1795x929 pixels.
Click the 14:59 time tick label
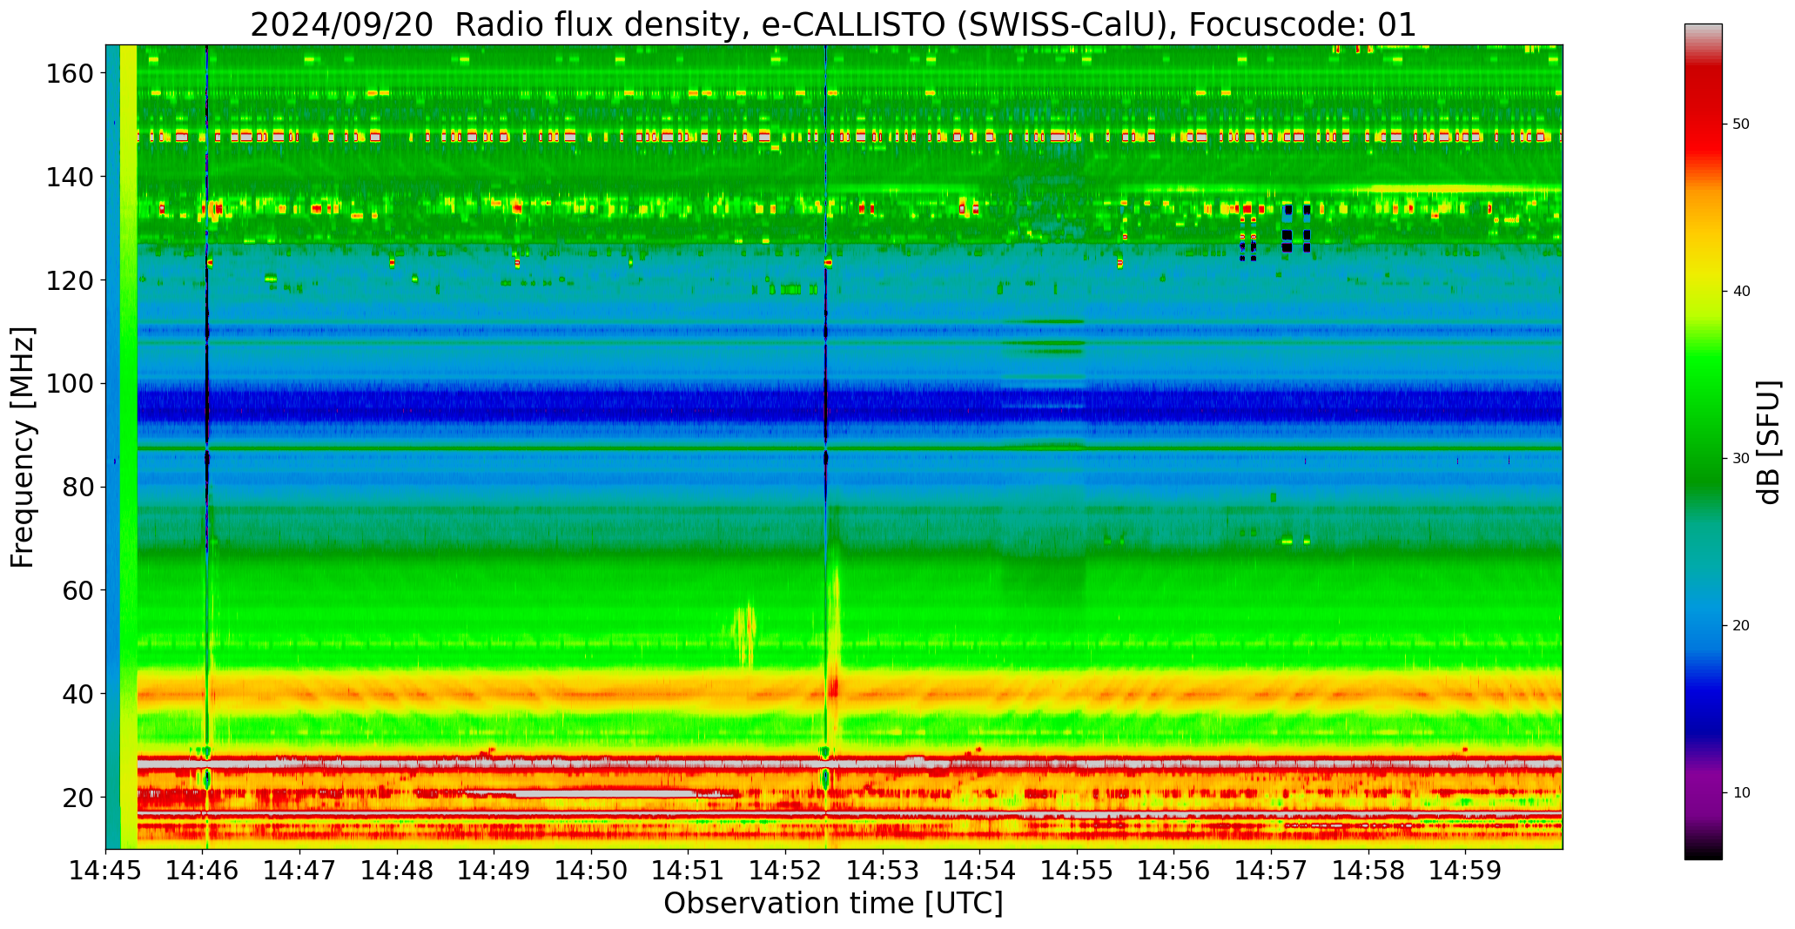click(1465, 870)
